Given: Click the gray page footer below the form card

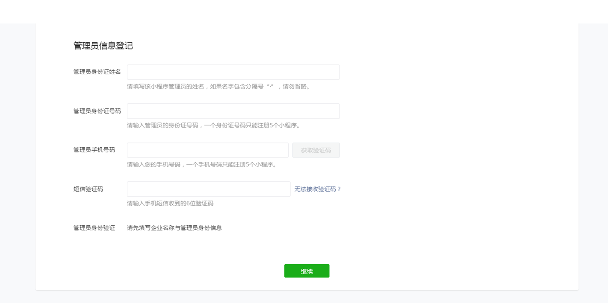Looking at the screenshot, I should tap(304, 297).
